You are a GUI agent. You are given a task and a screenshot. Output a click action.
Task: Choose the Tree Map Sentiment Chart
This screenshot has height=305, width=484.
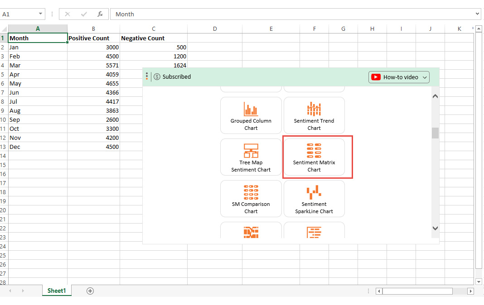pyautogui.click(x=251, y=157)
